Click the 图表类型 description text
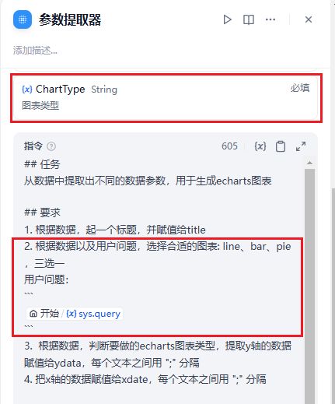Screen dimensions: 335x404 click(40, 106)
